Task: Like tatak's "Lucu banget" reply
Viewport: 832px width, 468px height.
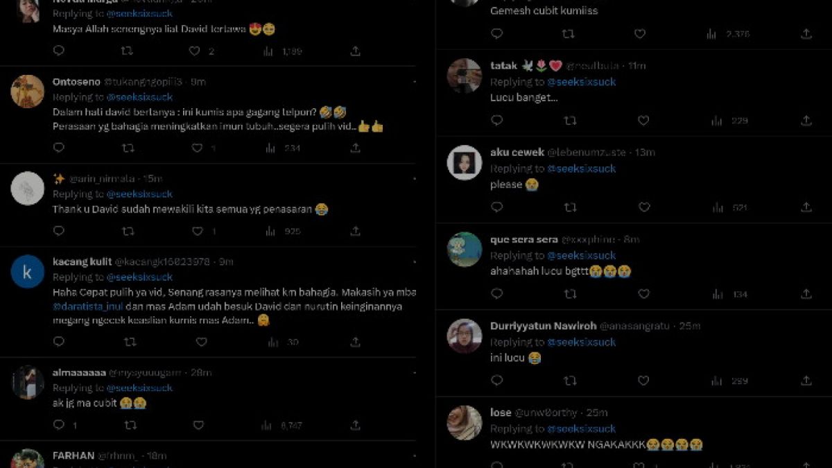Action: tap(643, 121)
